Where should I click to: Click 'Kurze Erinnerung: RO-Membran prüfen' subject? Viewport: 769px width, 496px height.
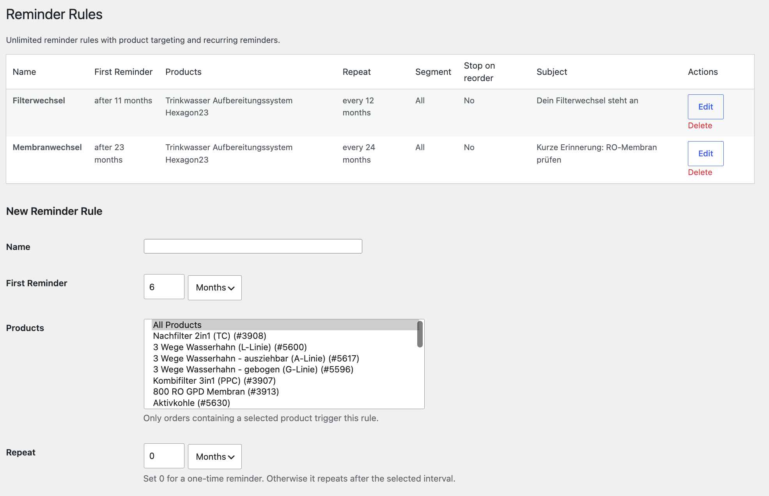point(597,154)
